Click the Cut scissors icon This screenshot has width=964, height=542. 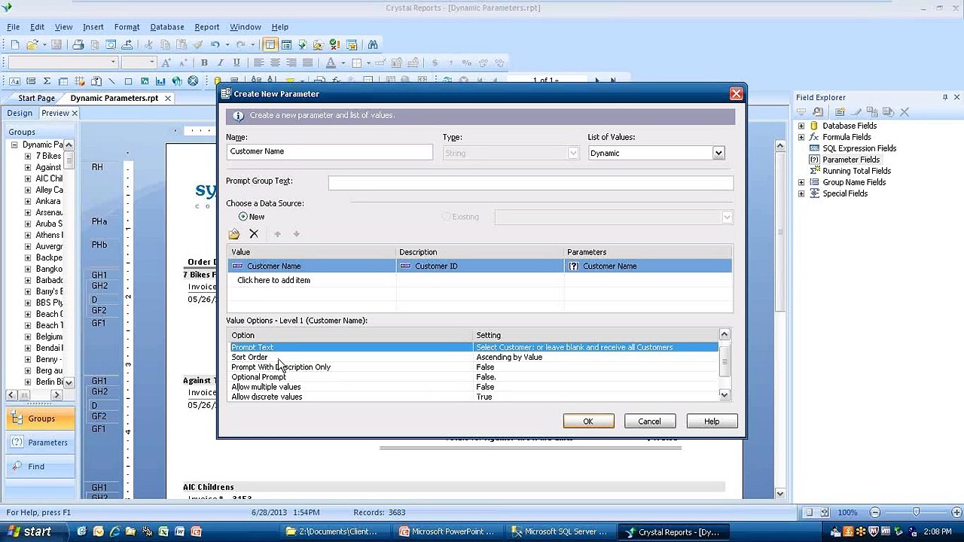[148, 45]
